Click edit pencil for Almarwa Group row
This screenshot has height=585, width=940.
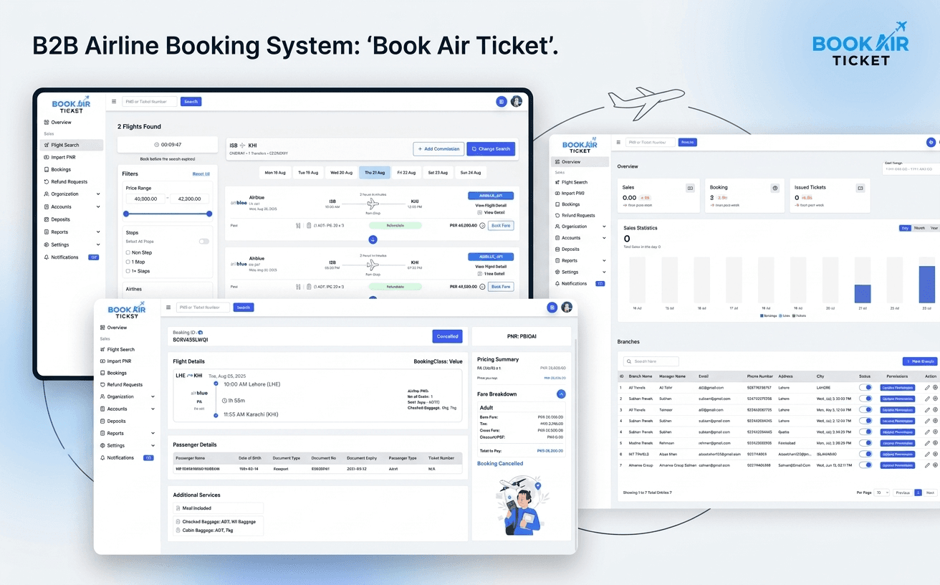pyautogui.click(x=927, y=465)
